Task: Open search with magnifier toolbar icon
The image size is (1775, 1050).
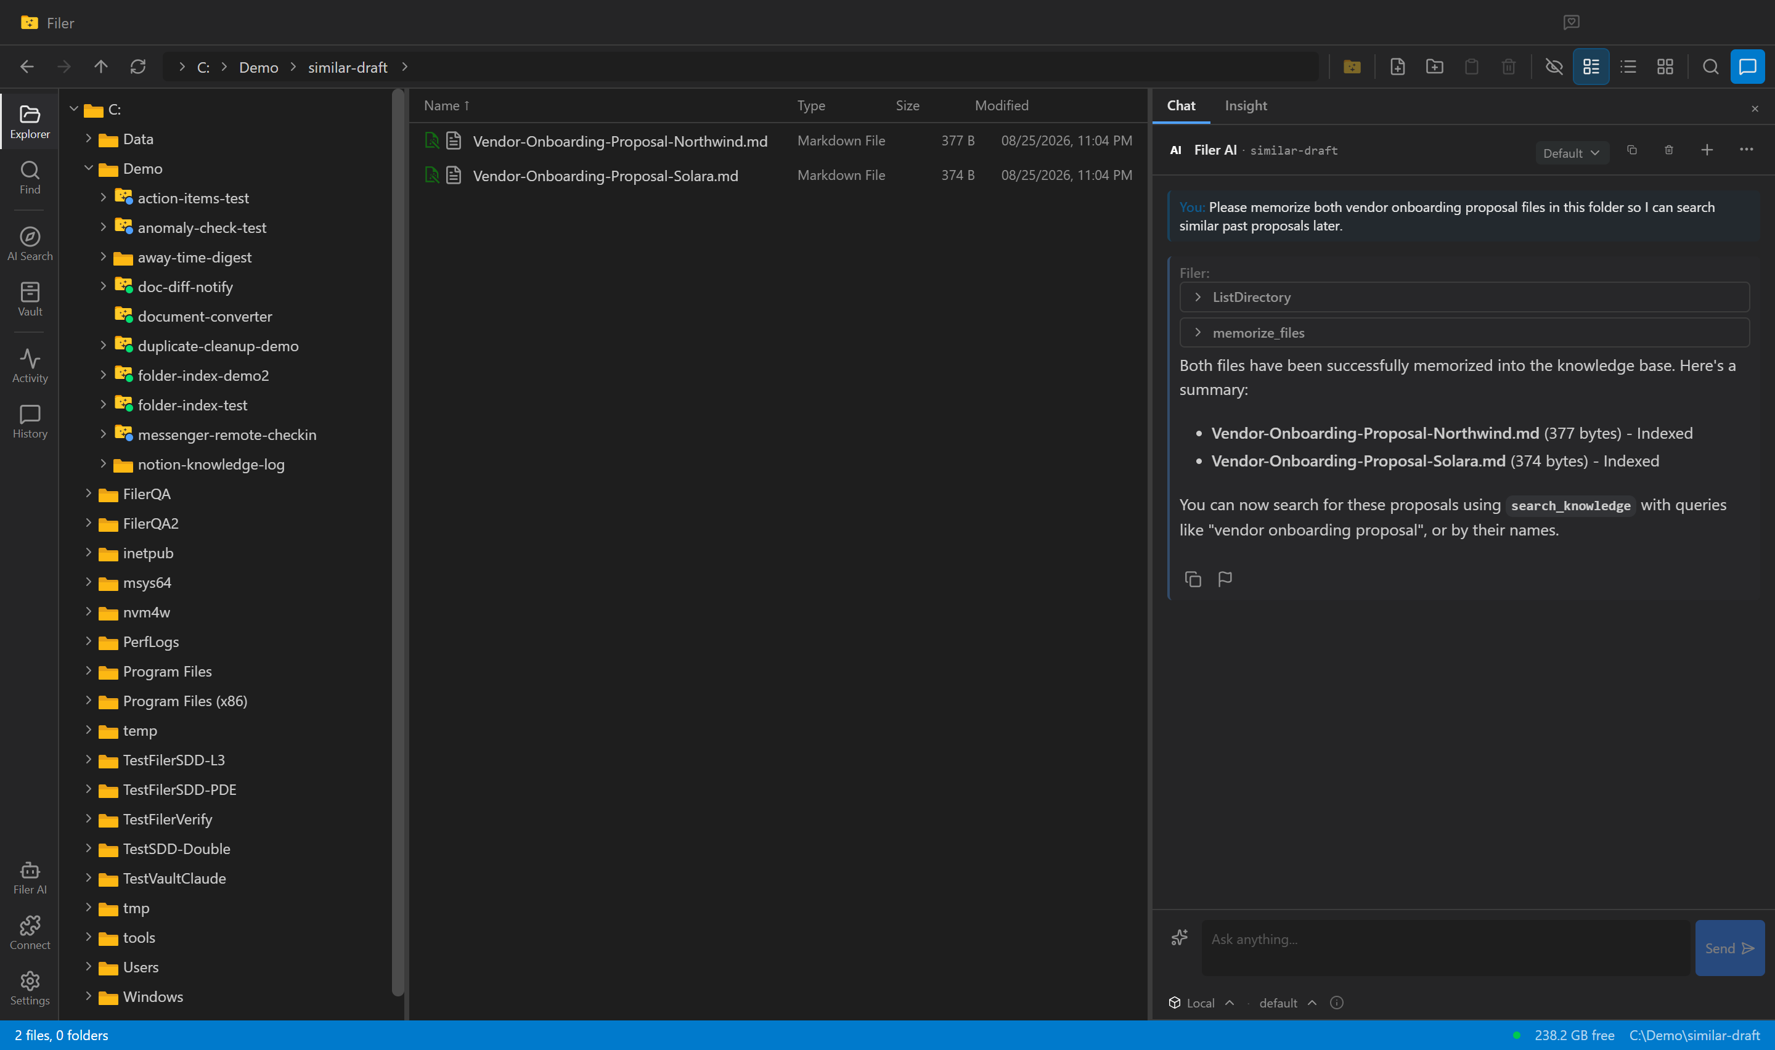Action: click(1711, 67)
